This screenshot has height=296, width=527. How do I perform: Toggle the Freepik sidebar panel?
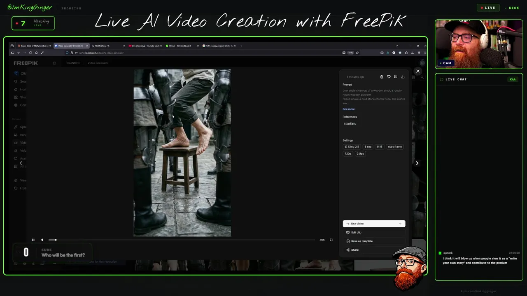[x=54, y=63]
